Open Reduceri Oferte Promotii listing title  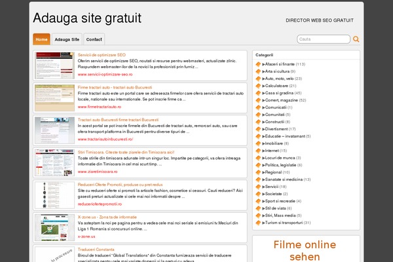coord(120,185)
